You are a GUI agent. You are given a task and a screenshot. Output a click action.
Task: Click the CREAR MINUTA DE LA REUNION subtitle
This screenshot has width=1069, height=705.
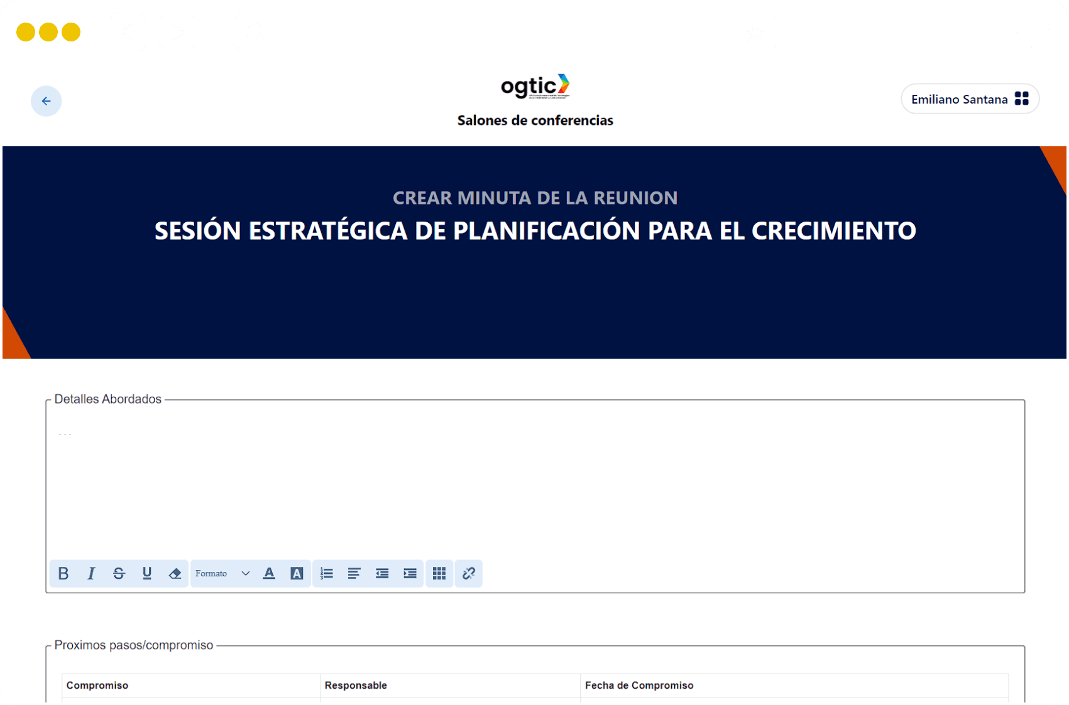[535, 198]
